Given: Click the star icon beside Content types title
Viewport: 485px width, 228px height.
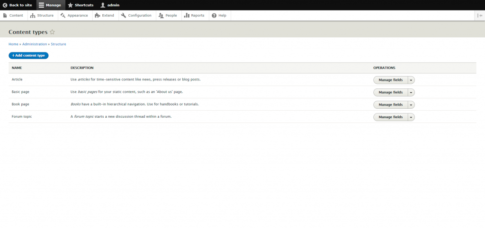Looking at the screenshot, I should coord(52,32).
